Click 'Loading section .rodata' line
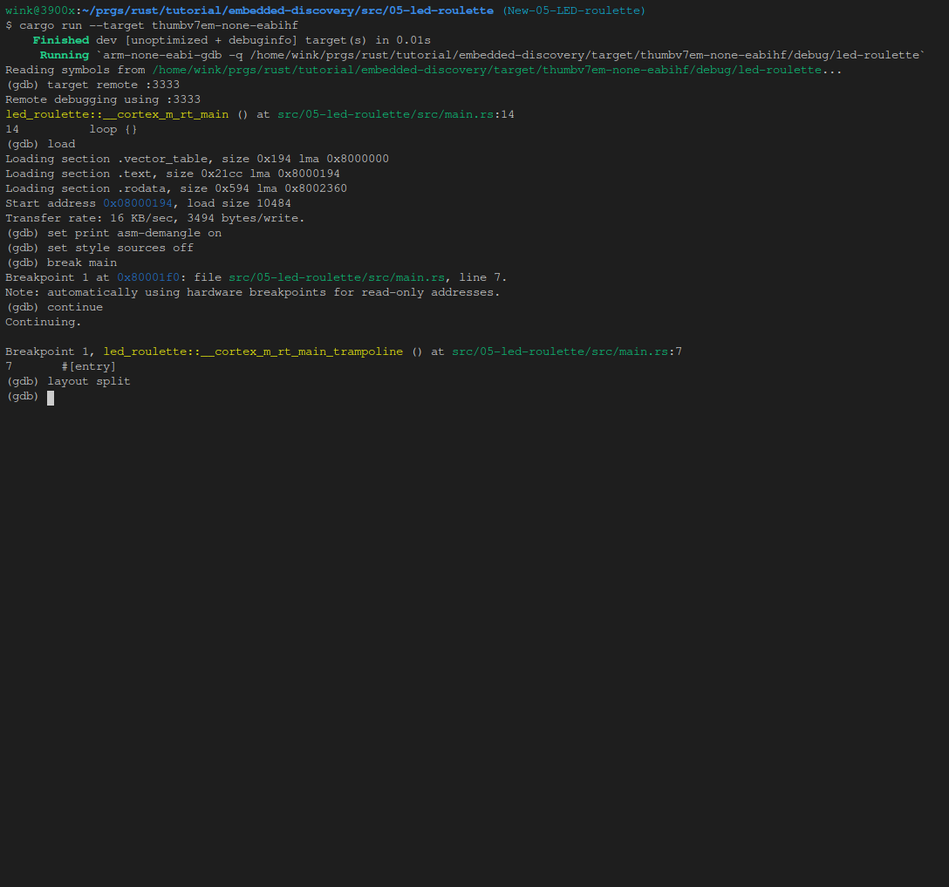The image size is (949, 887). point(176,188)
